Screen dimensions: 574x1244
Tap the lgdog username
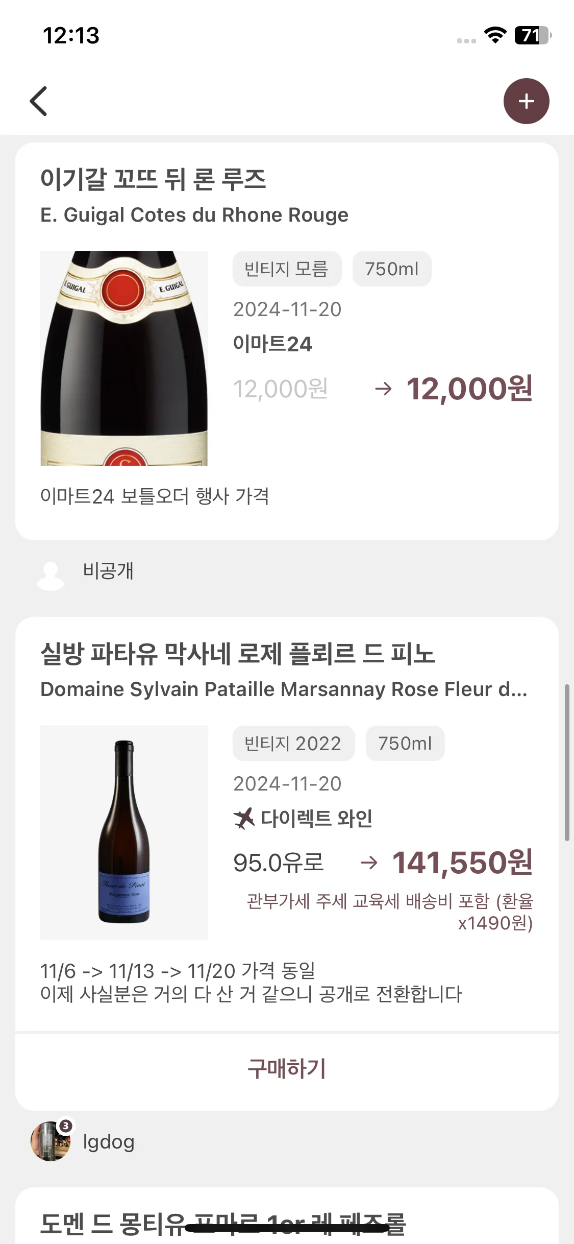click(109, 1141)
